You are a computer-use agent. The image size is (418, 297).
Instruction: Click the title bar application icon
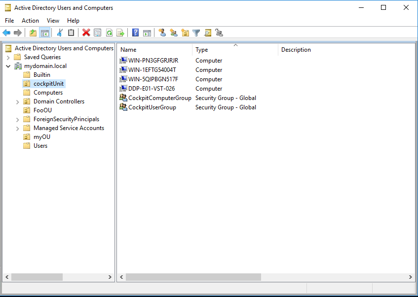click(8, 8)
